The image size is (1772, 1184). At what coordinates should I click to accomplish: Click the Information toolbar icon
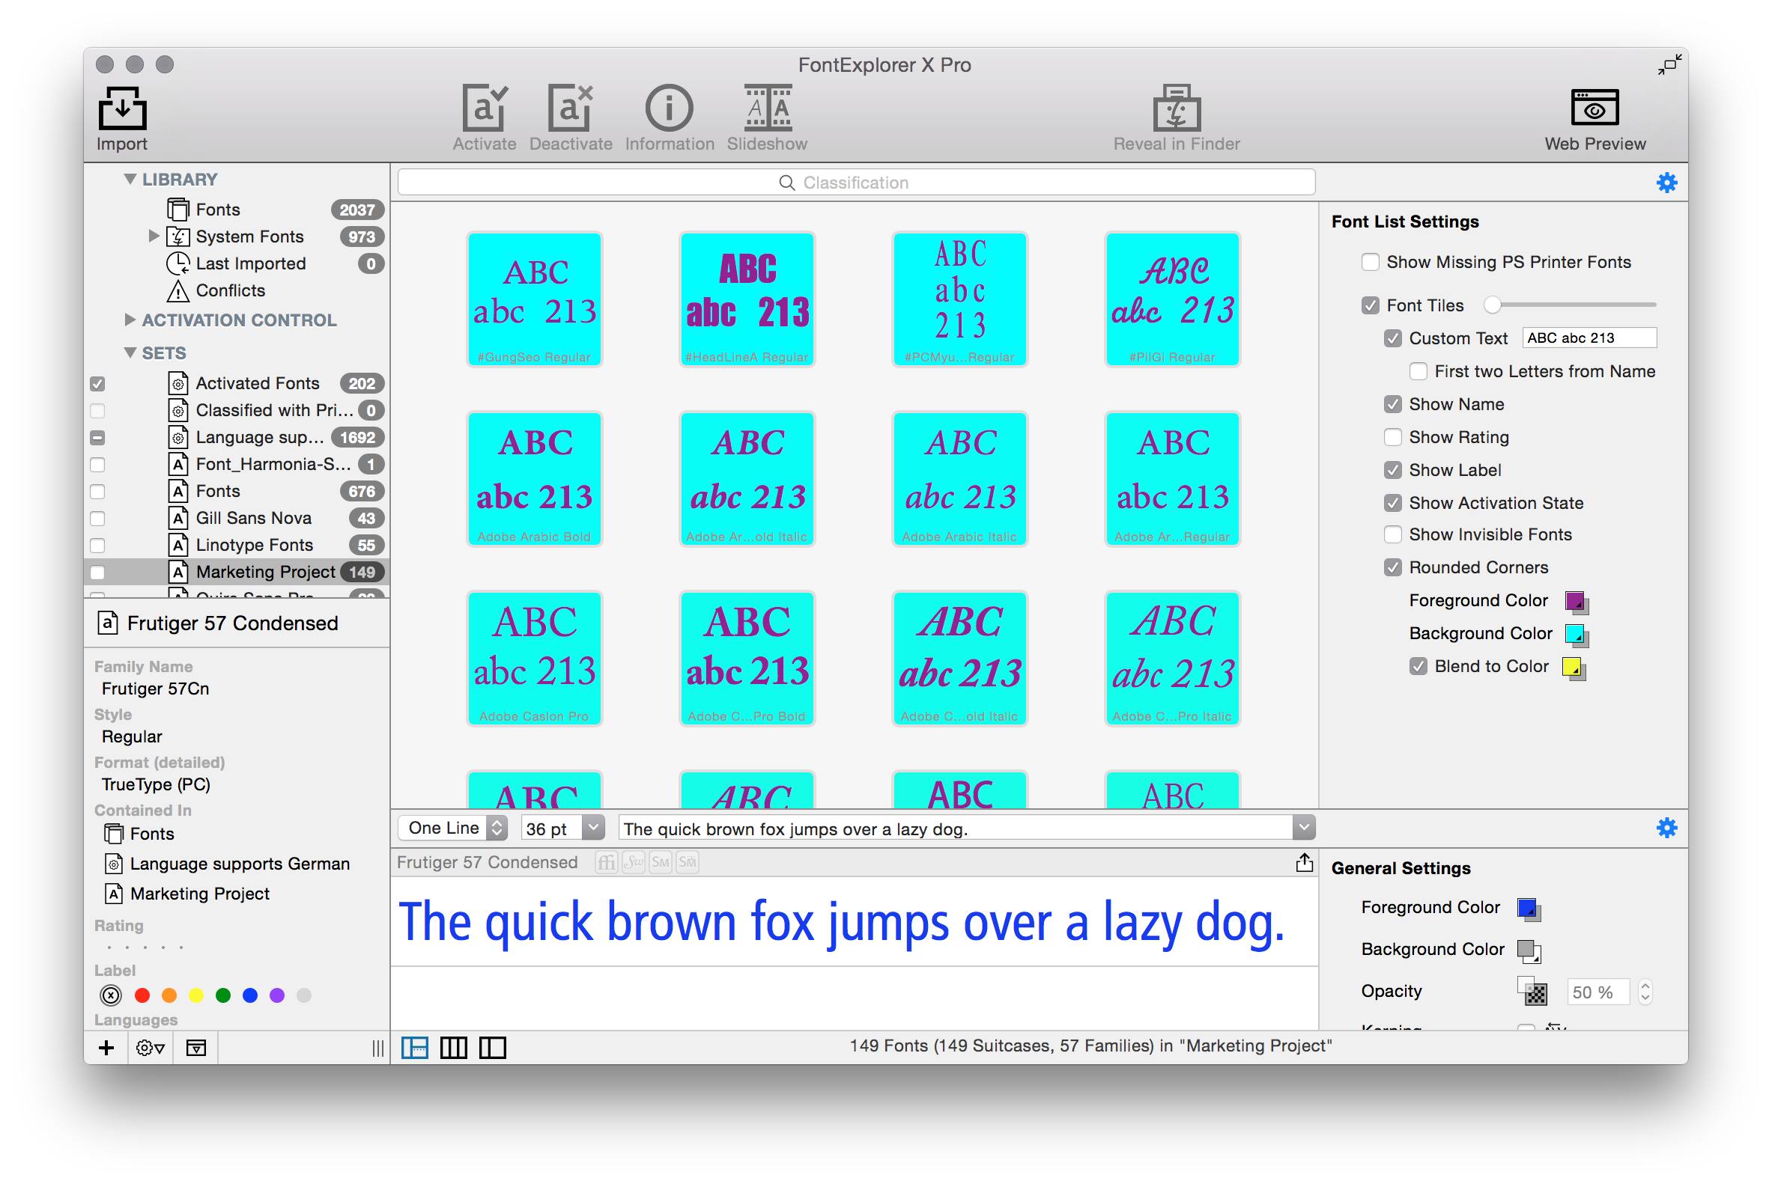(669, 109)
